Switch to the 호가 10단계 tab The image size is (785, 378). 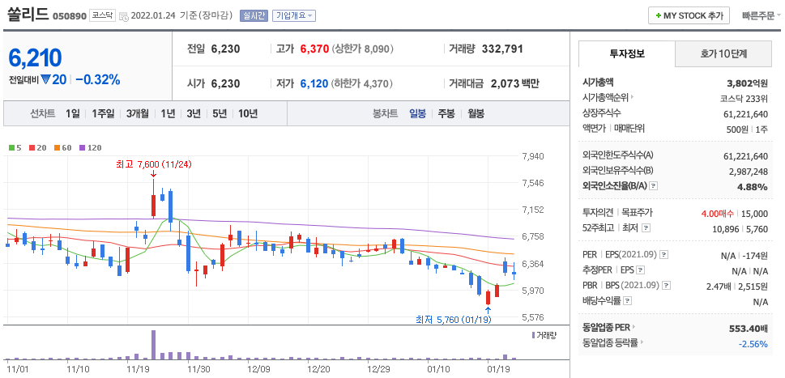tap(723, 54)
